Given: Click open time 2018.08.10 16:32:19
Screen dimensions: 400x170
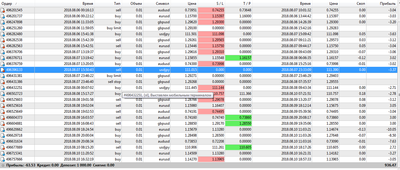Looking at the screenshot, I should point(79,159).
